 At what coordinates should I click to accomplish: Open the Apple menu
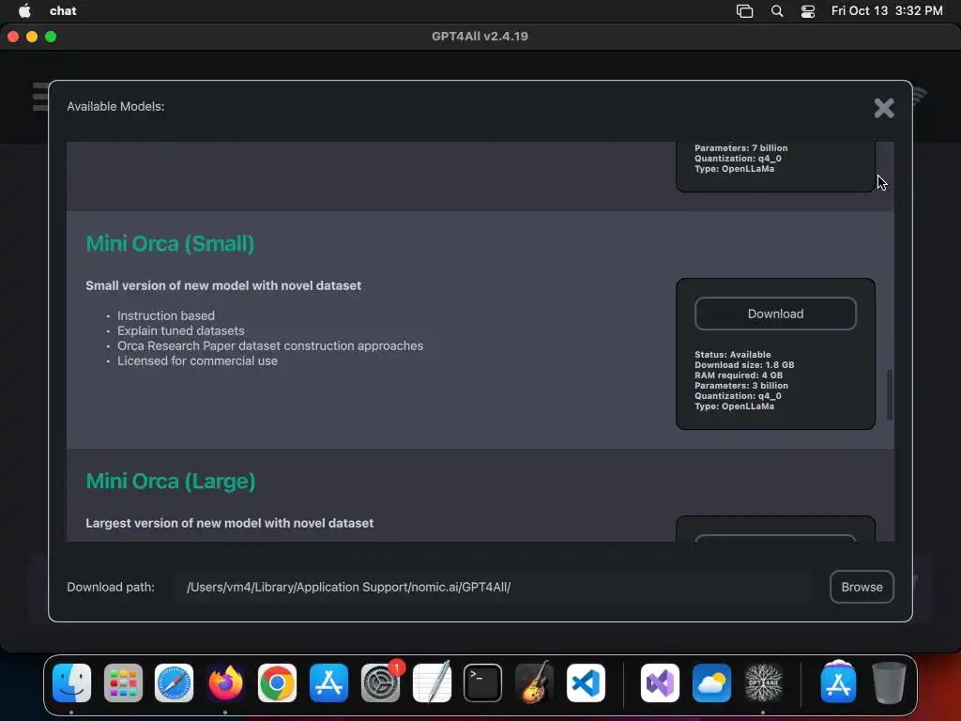tap(24, 10)
